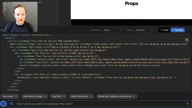Click the Framework label
This screenshot has width=192, height=108.
96,30
